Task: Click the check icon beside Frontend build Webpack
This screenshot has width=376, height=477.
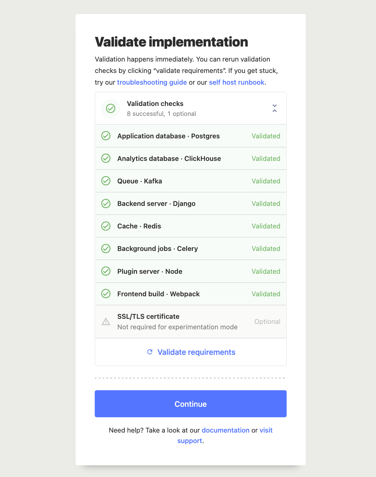Action: [106, 294]
